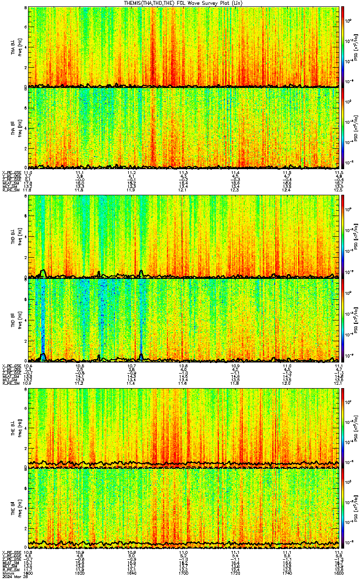This screenshot has width=362, height=580.
Task: Select the THE B⊥ spectrogram panel
Action: tap(184, 429)
